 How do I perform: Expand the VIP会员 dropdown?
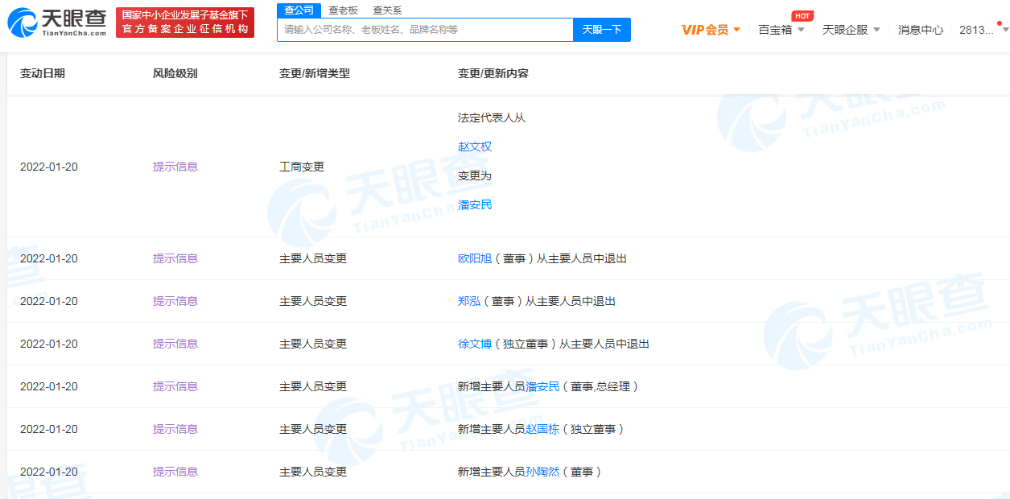(711, 30)
